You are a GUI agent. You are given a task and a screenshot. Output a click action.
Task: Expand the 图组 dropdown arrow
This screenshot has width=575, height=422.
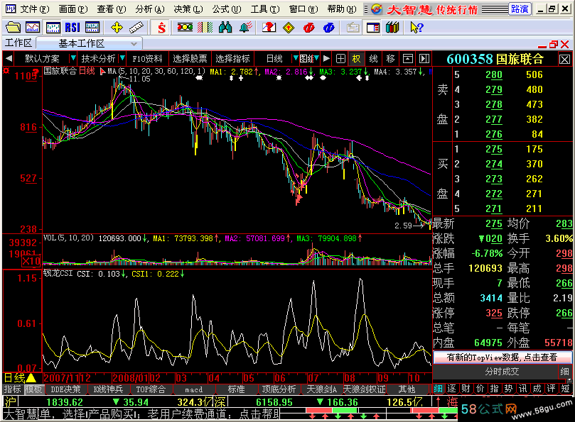[x=317, y=59]
